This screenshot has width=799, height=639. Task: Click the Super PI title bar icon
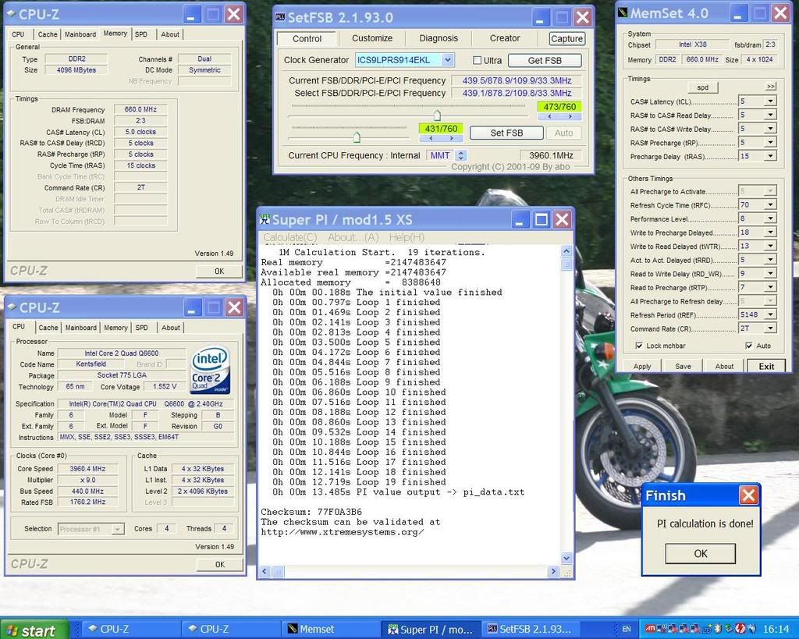point(265,219)
